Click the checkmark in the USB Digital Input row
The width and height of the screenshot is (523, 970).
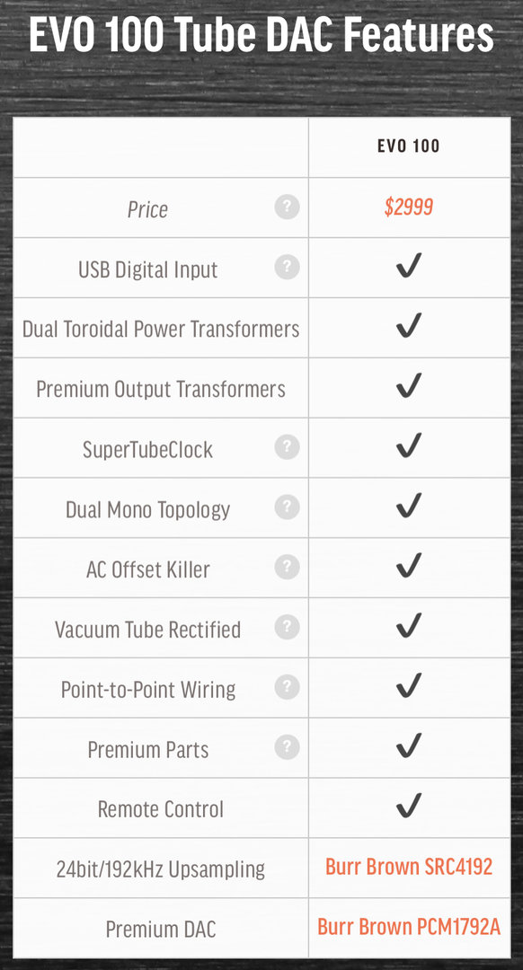(x=409, y=265)
